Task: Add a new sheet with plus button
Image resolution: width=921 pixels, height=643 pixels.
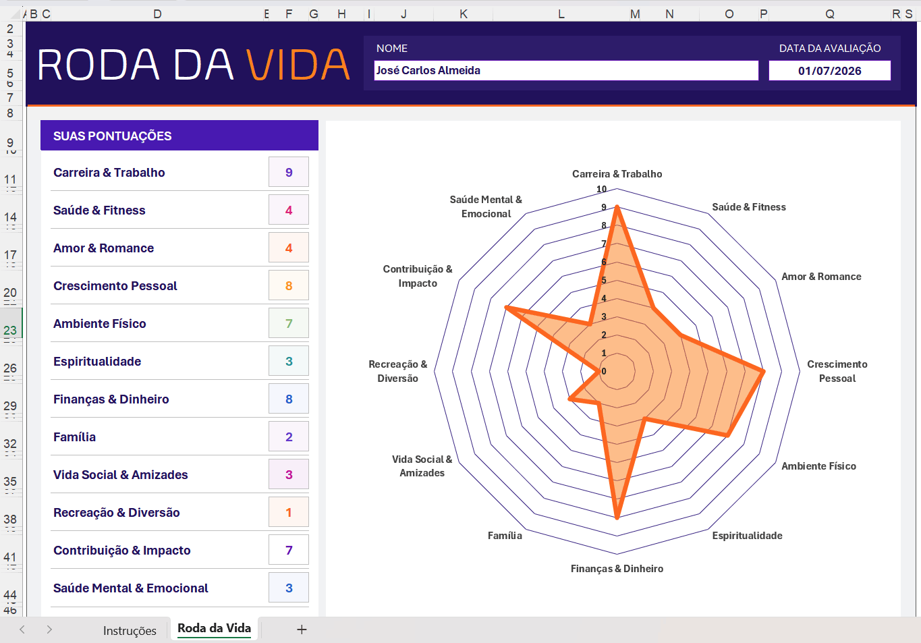Action: tap(302, 630)
